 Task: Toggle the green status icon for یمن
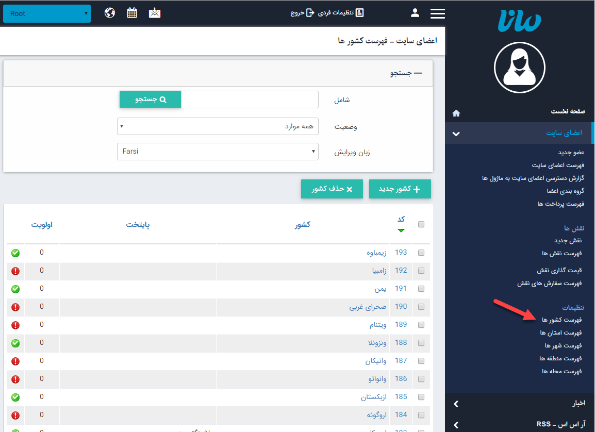point(15,288)
